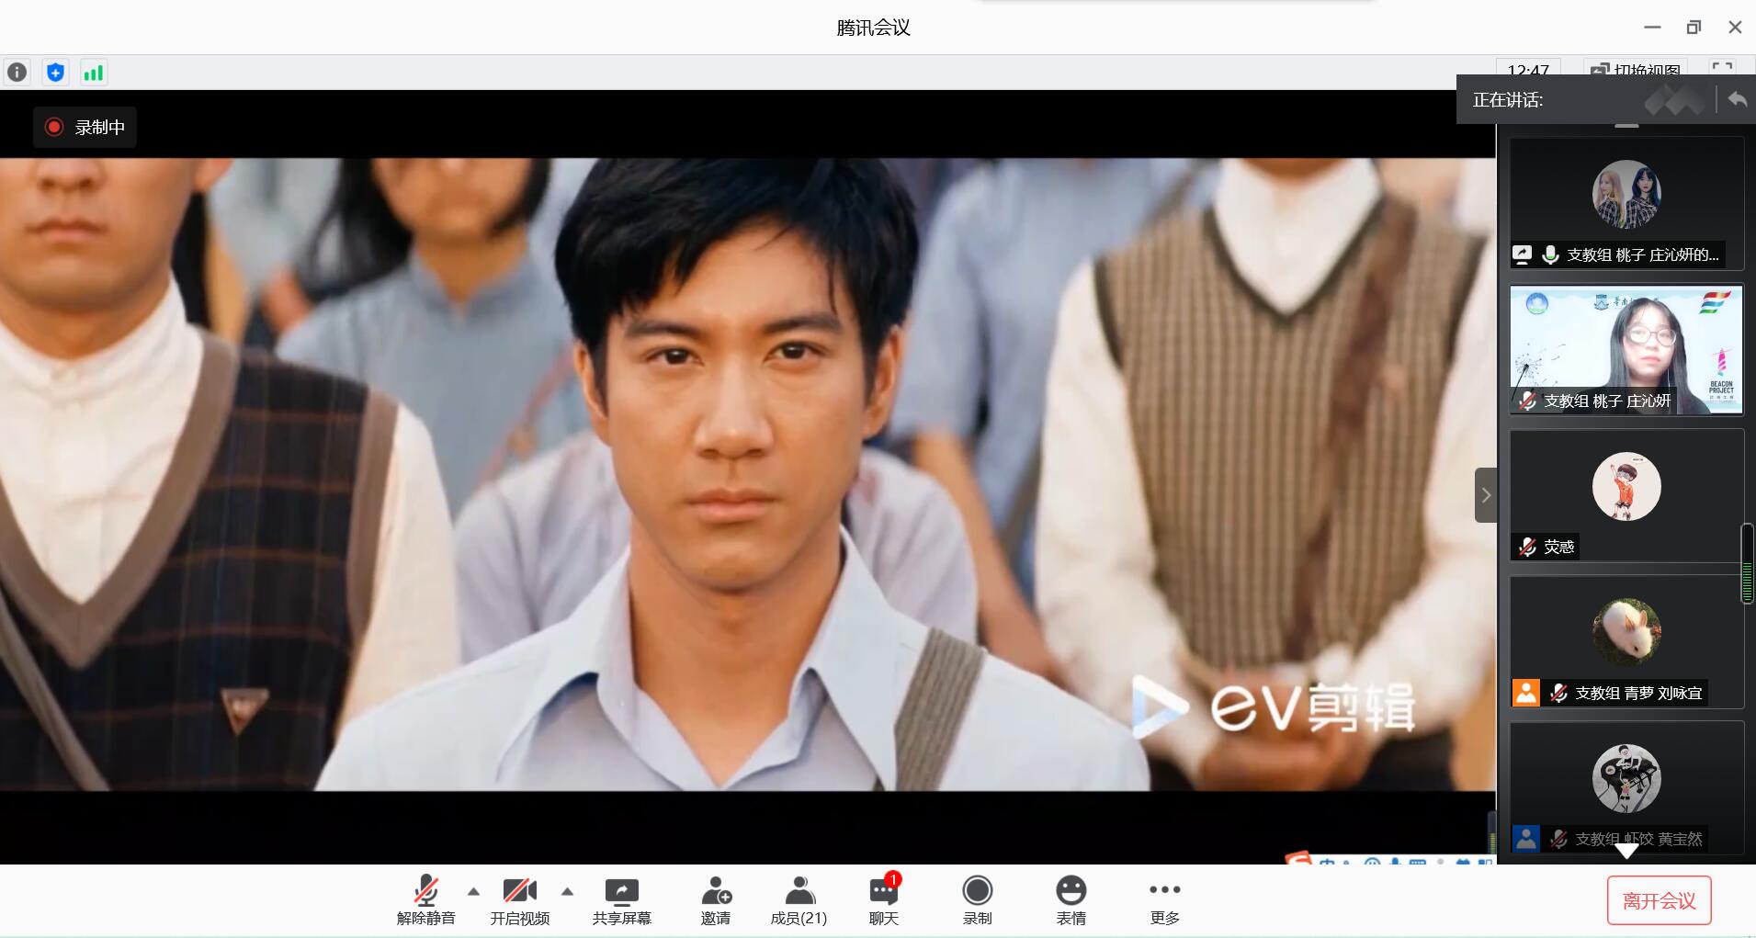This screenshot has height=938, width=1756.
Task: Click muted mic icon beside 荧惑
Action: coord(1527,547)
